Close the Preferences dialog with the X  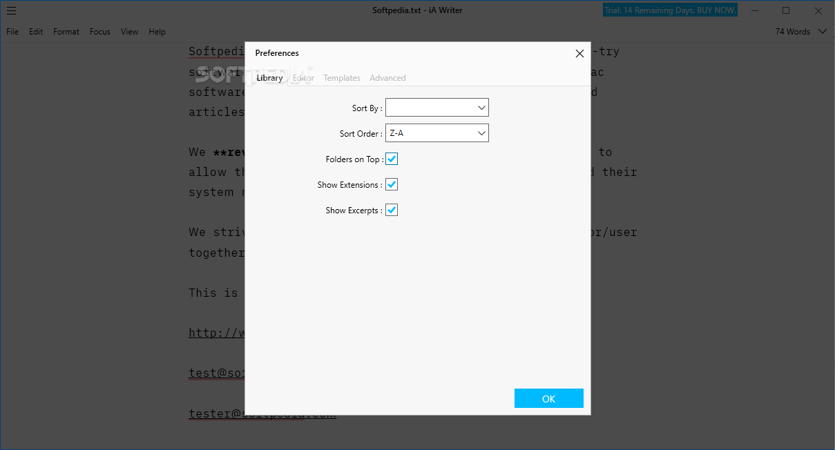click(579, 53)
